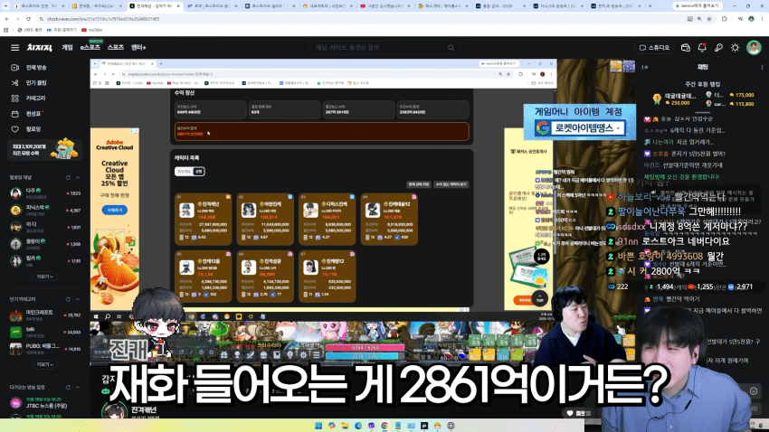The width and height of the screenshot is (769, 432).
Task: Click the key icon in top bar
Action: 718,48
